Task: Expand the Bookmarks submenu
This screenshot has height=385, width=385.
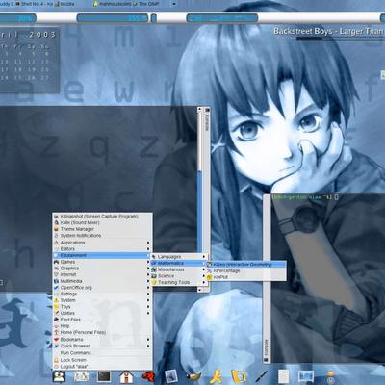Action: [102, 340]
